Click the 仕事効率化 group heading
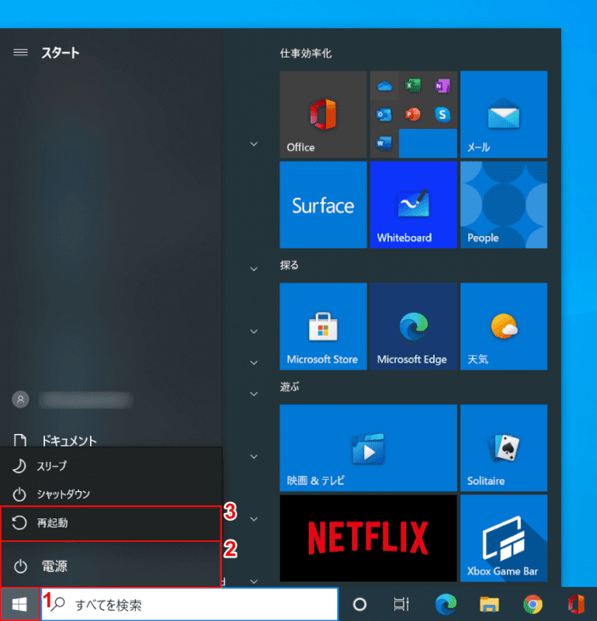597x621 pixels. (x=305, y=54)
